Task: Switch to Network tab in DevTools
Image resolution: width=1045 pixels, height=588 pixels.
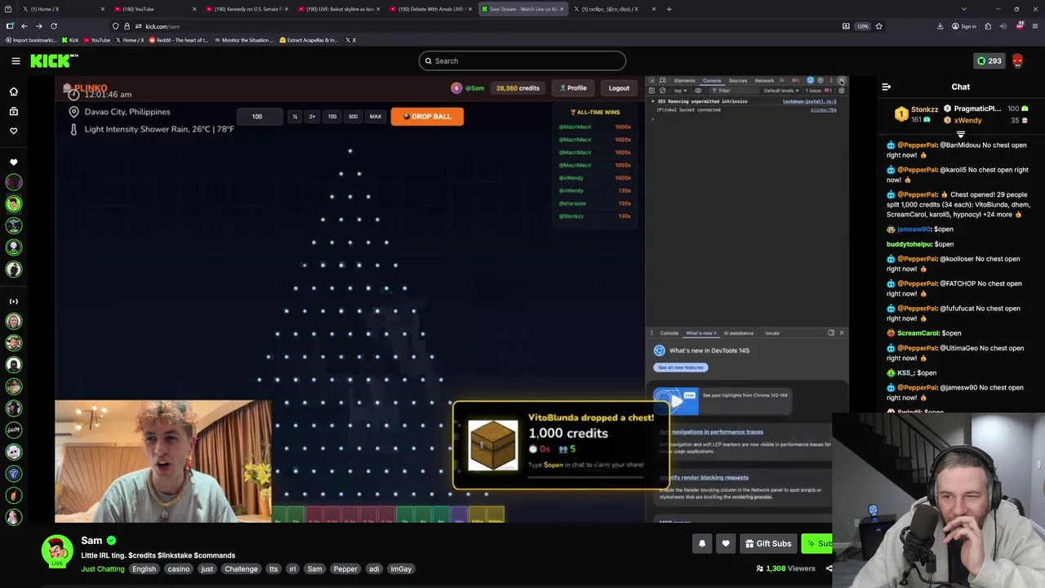Action: pyautogui.click(x=764, y=81)
